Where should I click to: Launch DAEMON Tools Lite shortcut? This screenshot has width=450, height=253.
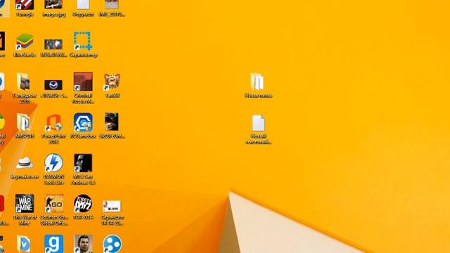pyautogui.click(x=53, y=163)
